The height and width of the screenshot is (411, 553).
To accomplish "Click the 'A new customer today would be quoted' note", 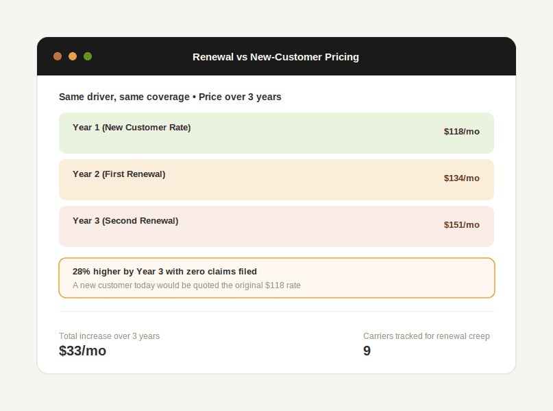I will [x=186, y=285].
